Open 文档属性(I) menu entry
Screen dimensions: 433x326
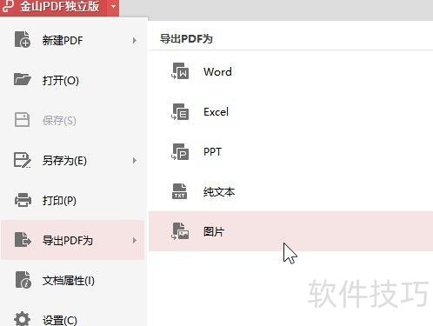[73, 280]
